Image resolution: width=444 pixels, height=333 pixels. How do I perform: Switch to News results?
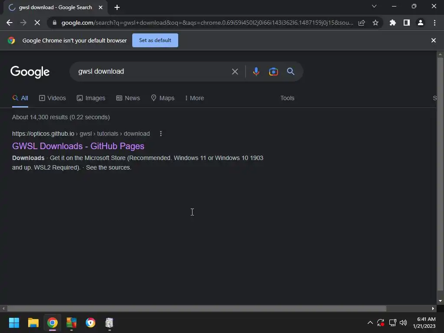[128, 98]
